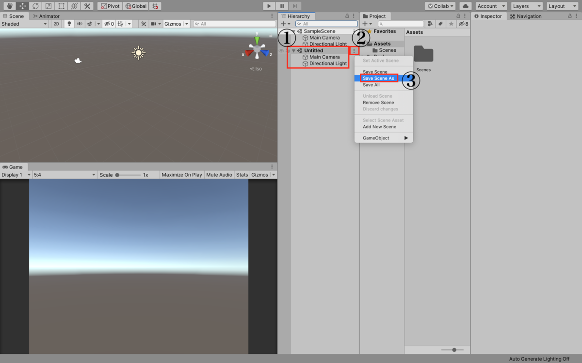The image size is (582, 363).
Task: Click the Game view Gizmos button
Action: point(259,175)
